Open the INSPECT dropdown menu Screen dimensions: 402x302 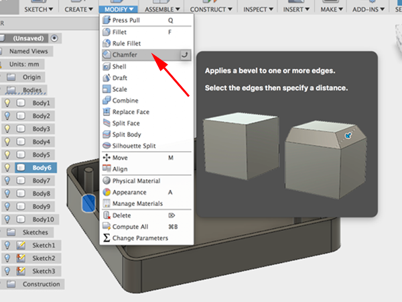click(258, 9)
